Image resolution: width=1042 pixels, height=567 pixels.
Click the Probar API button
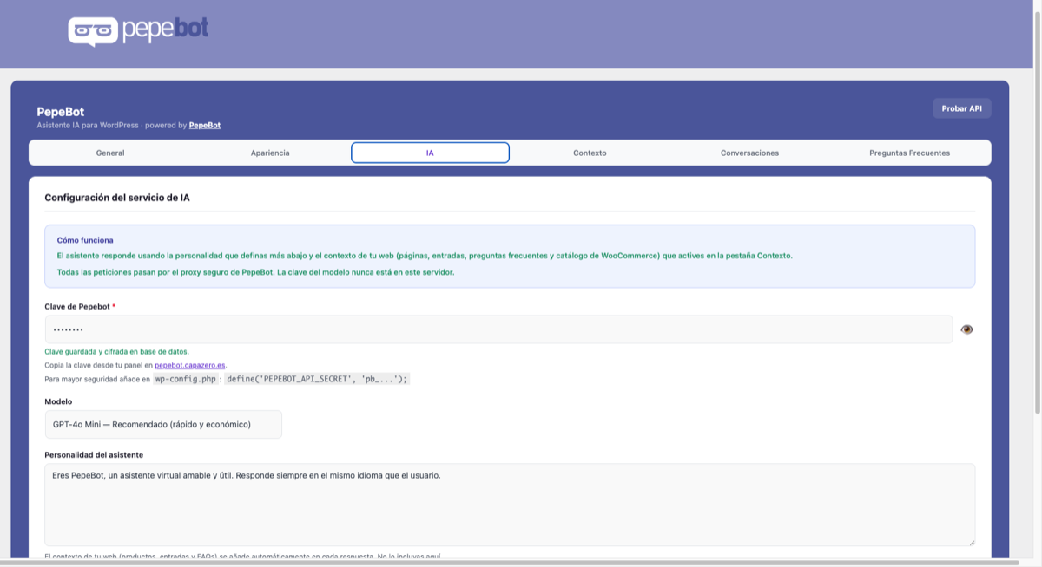pyautogui.click(x=962, y=108)
